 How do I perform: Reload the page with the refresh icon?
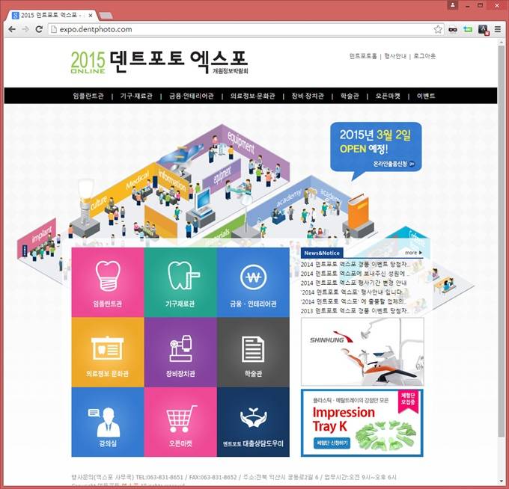coord(39,29)
